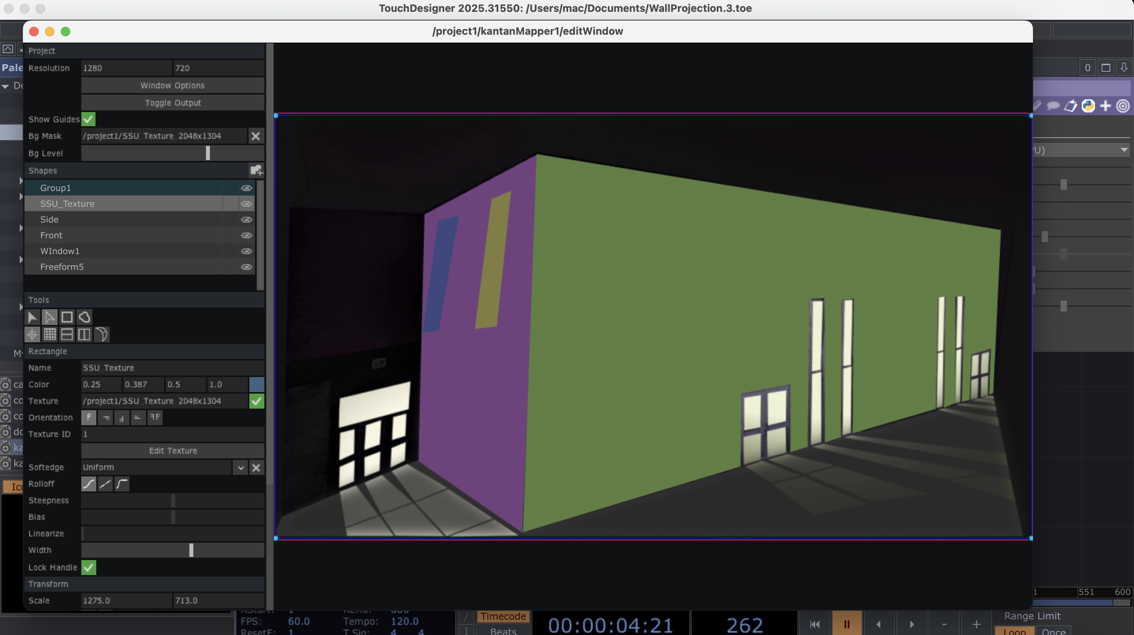Viewport: 1134px width, 635px height.
Task: Select the cursor selection tool in Tools
Action: pos(32,317)
